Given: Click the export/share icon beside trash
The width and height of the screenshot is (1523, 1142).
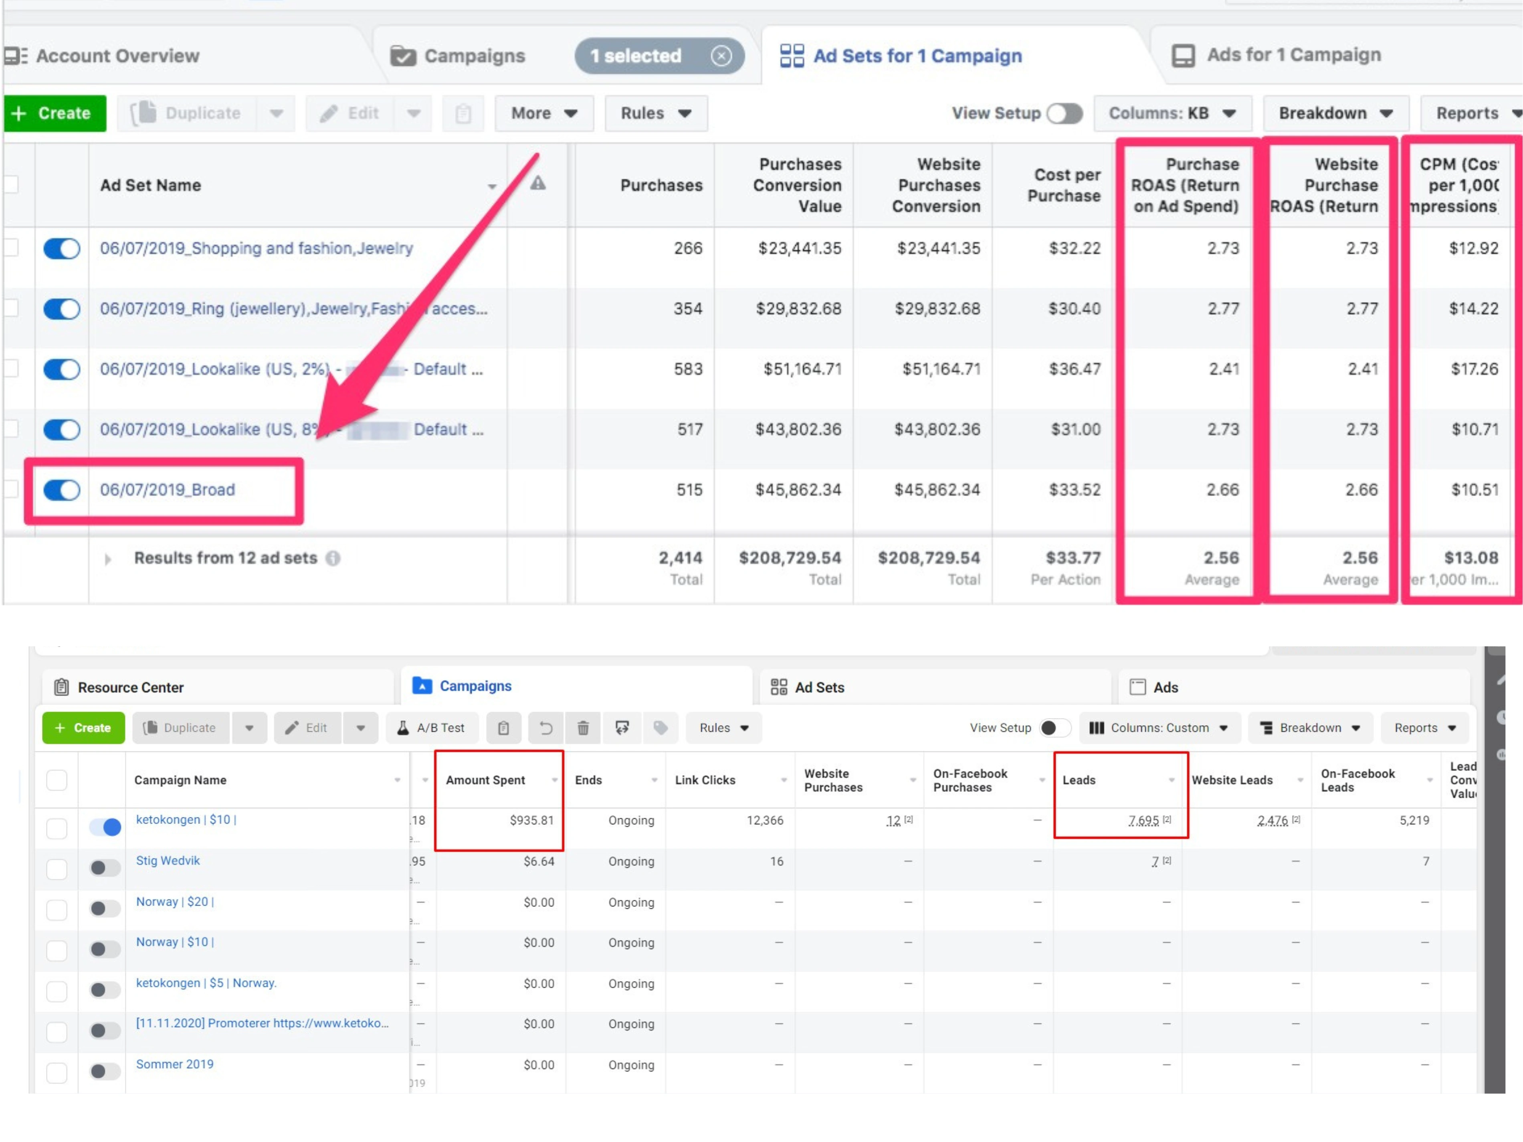Looking at the screenshot, I should tap(622, 728).
